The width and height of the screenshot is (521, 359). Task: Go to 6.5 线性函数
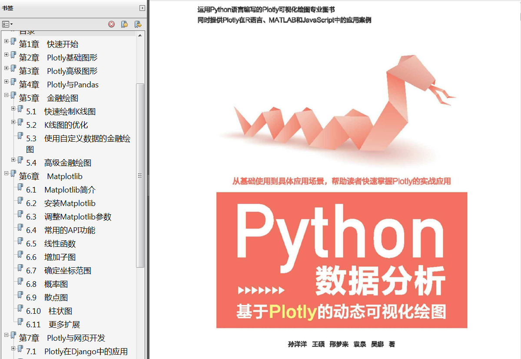51,244
